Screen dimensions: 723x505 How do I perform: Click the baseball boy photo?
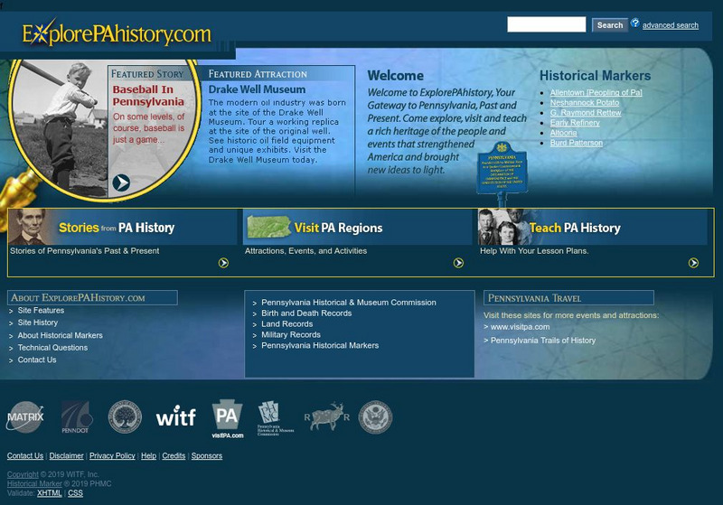[x=59, y=129]
